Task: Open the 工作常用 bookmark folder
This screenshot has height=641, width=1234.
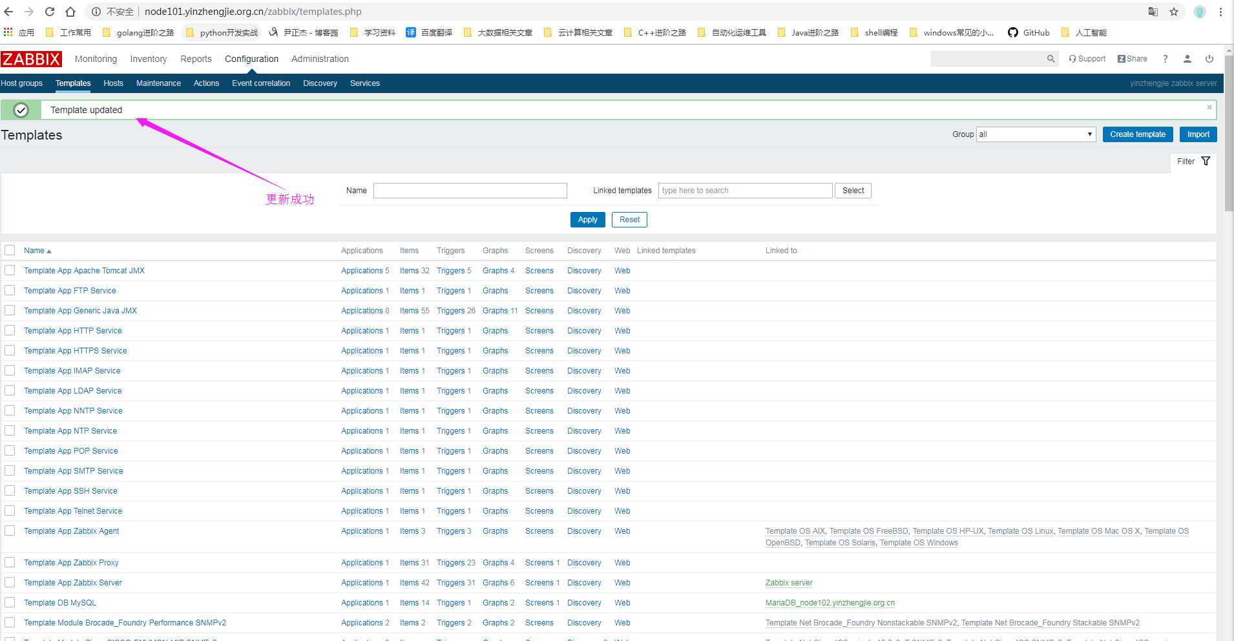Action: click(x=68, y=32)
